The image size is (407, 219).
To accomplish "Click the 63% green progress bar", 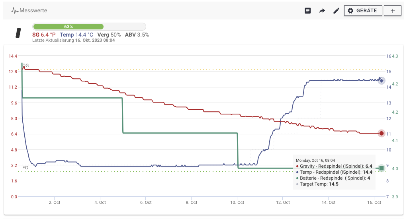I will pos(68,27).
